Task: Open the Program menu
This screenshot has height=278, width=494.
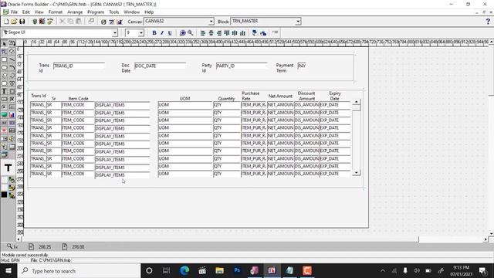Action: (x=96, y=12)
